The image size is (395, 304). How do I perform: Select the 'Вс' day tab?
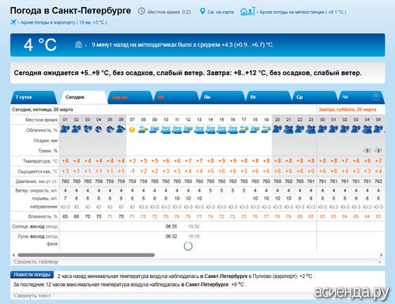pos(161,97)
